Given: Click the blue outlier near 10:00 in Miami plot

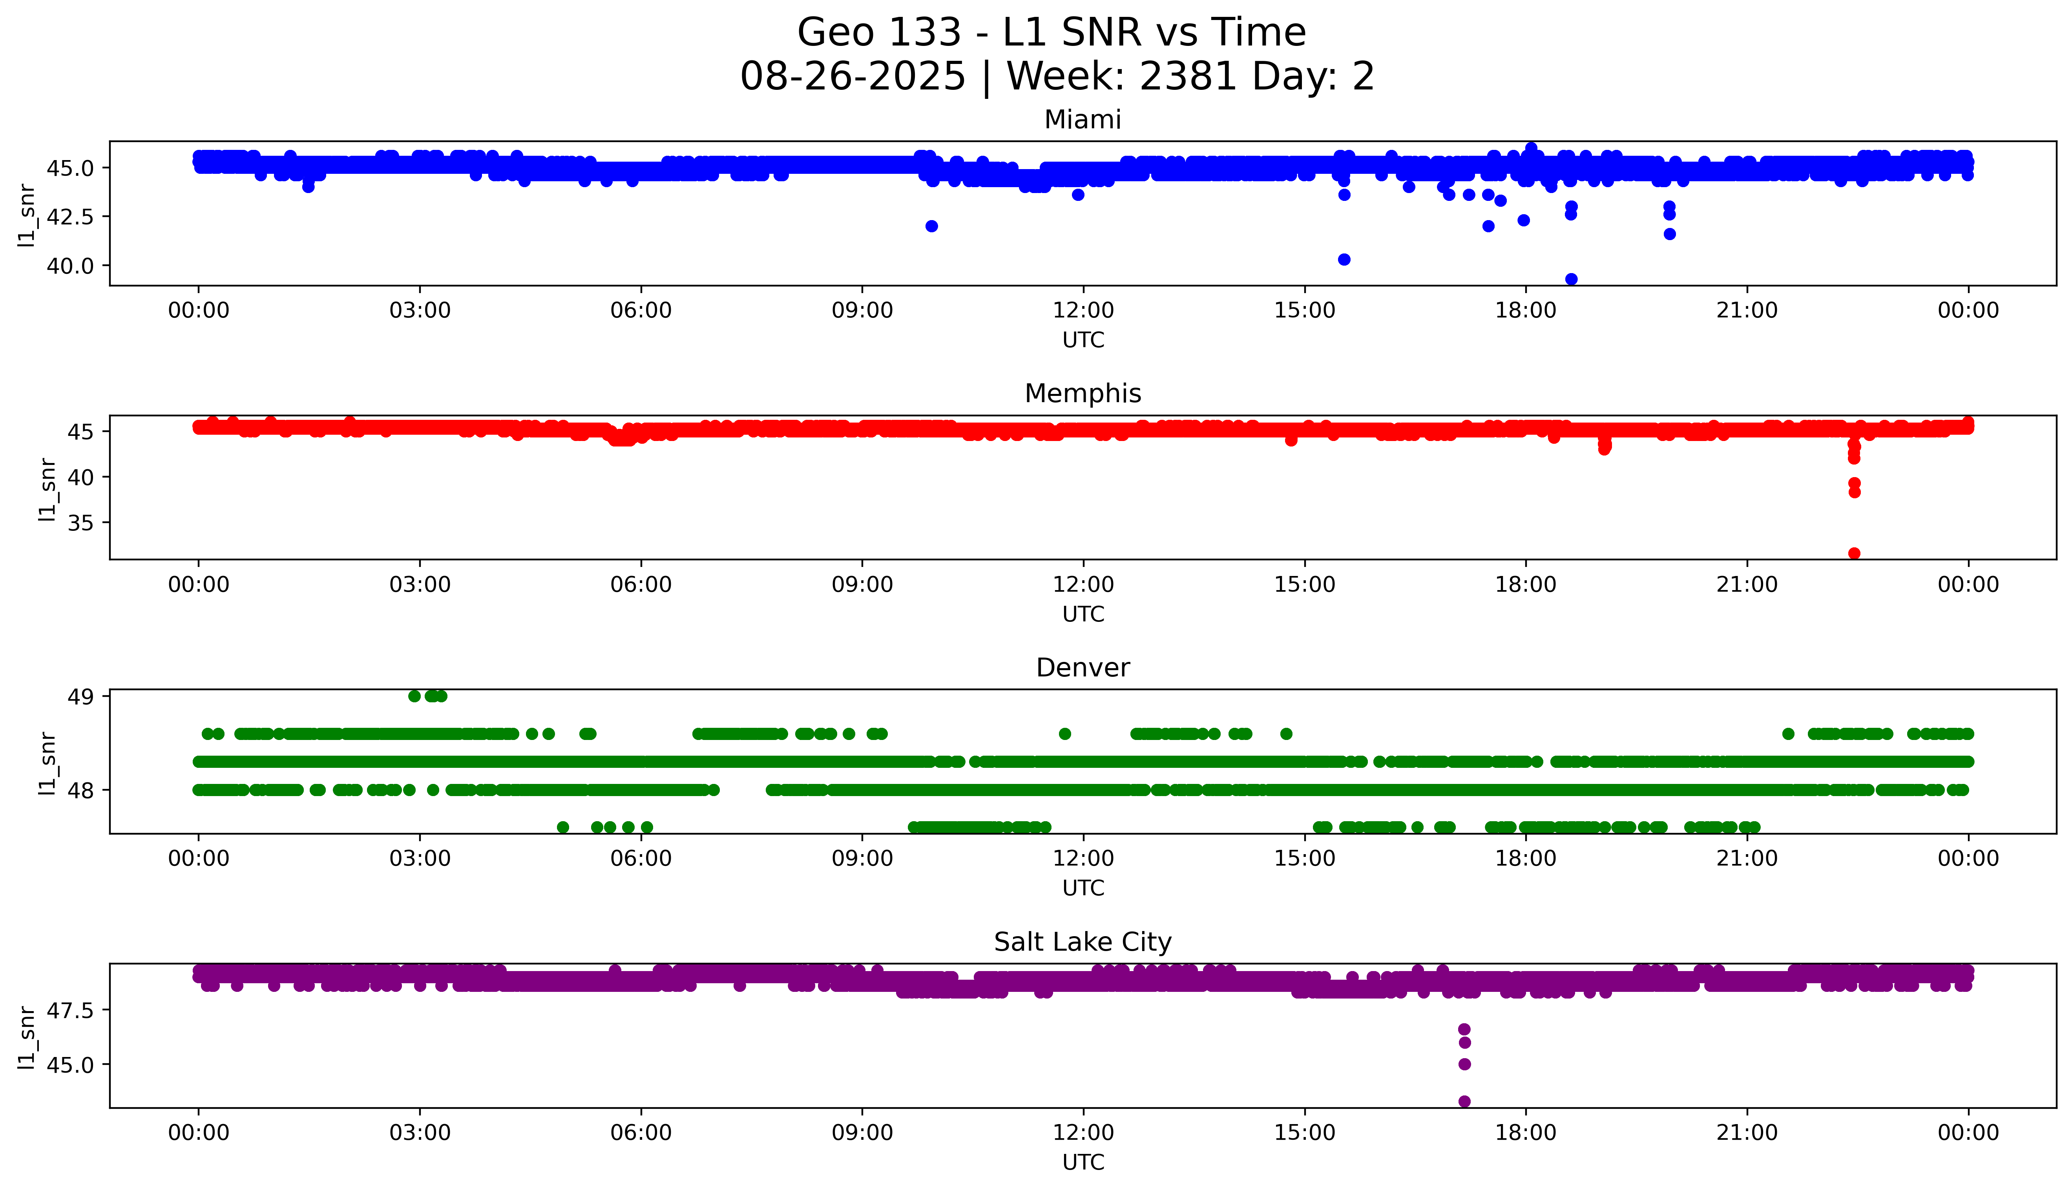Looking at the screenshot, I should [931, 226].
